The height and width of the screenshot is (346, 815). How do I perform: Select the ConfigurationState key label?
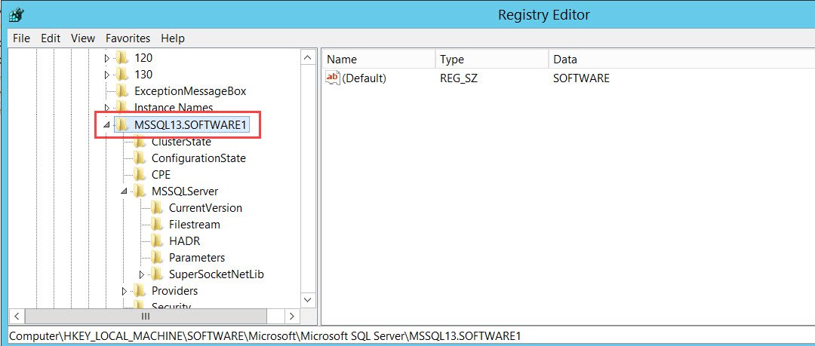pyautogui.click(x=198, y=158)
